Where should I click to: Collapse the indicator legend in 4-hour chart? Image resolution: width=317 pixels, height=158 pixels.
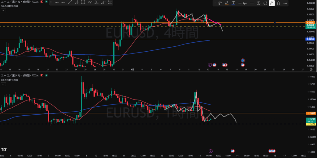(x=3, y=11)
